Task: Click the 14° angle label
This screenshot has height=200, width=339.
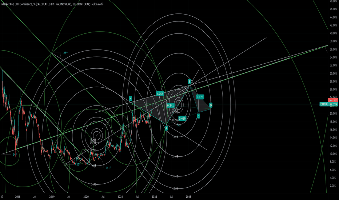Action: (15, 155)
